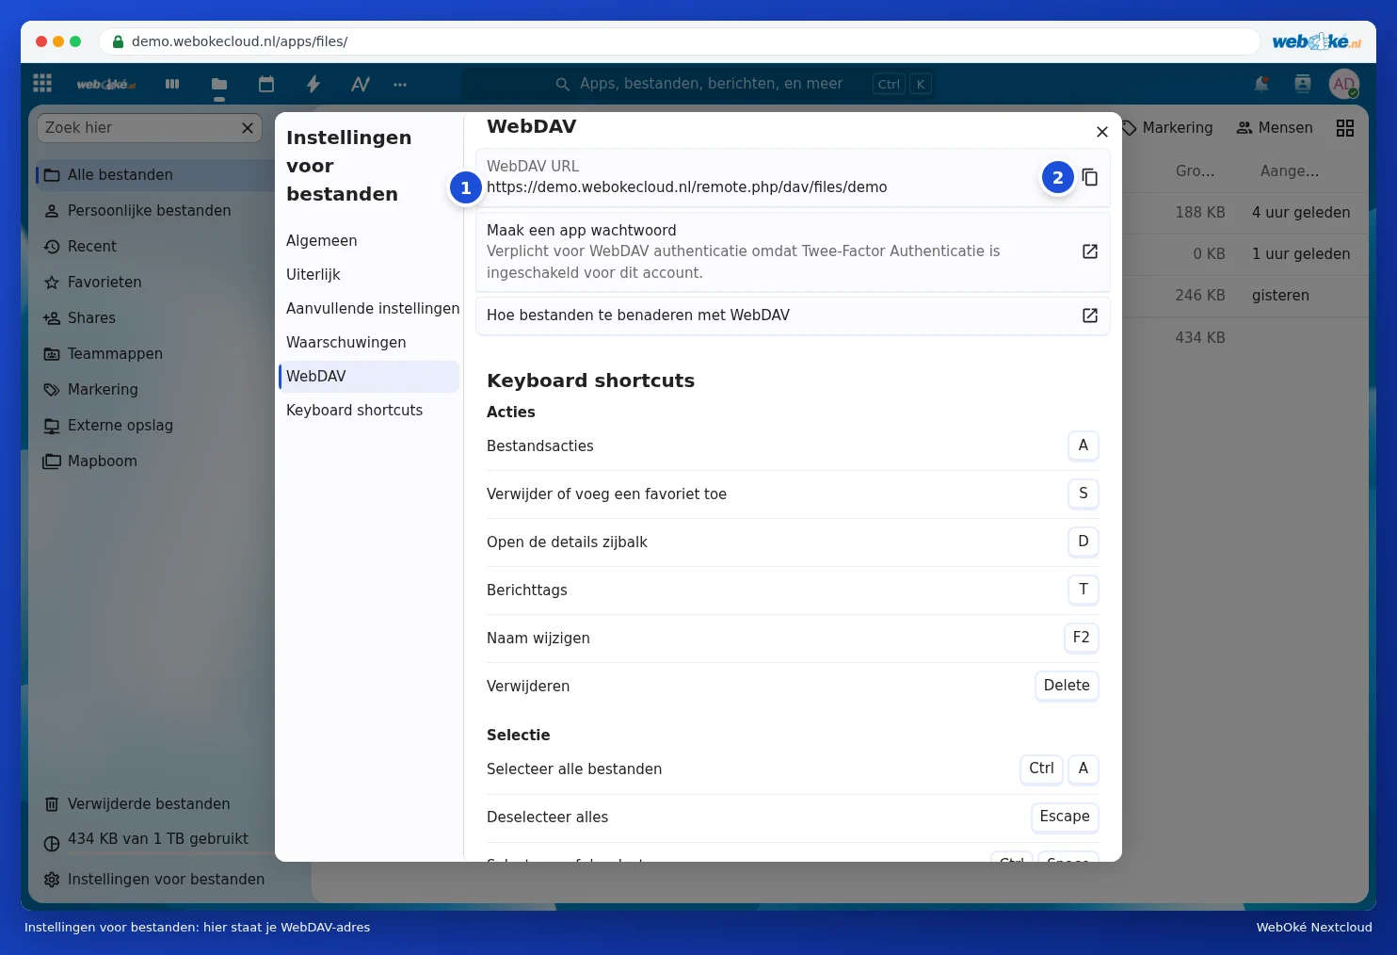Open the Mapboom view

tap(154, 461)
